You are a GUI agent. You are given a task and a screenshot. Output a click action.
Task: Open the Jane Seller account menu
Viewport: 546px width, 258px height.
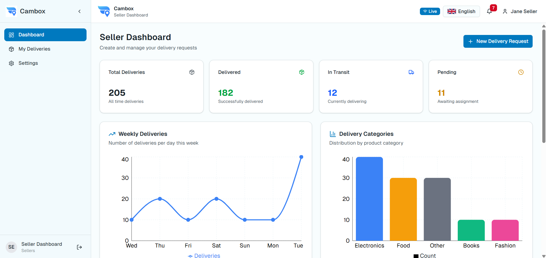(520, 11)
